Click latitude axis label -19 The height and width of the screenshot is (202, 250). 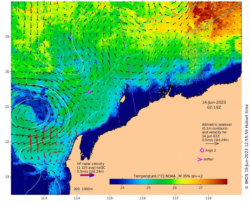pyautogui.click(x=7, y=37)
